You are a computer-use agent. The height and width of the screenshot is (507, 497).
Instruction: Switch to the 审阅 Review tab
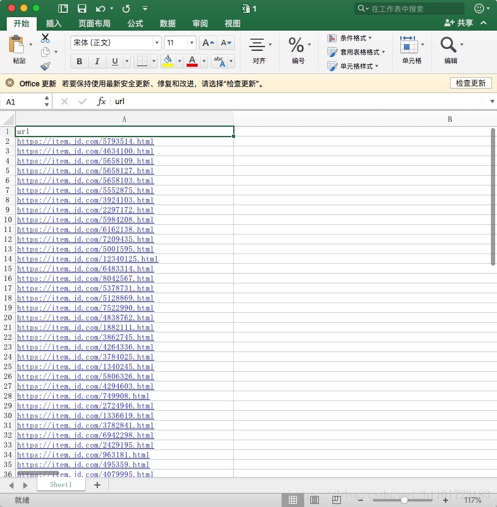(x=200, y=23)
